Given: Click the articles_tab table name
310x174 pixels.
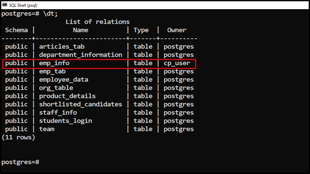Looking at the screenshot, I should 62,47.
